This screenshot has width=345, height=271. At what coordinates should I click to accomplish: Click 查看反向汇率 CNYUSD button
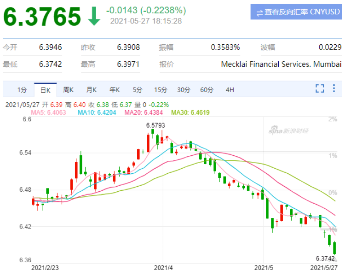tap(296, 12)
